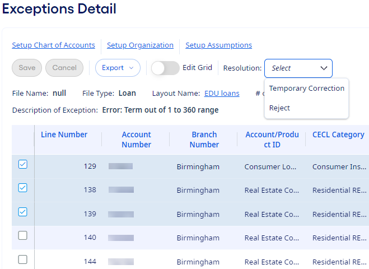Choose Reject from Resolution menu
Screen dimensions: 369x269
pyautogui.click(x=279, y=108)
